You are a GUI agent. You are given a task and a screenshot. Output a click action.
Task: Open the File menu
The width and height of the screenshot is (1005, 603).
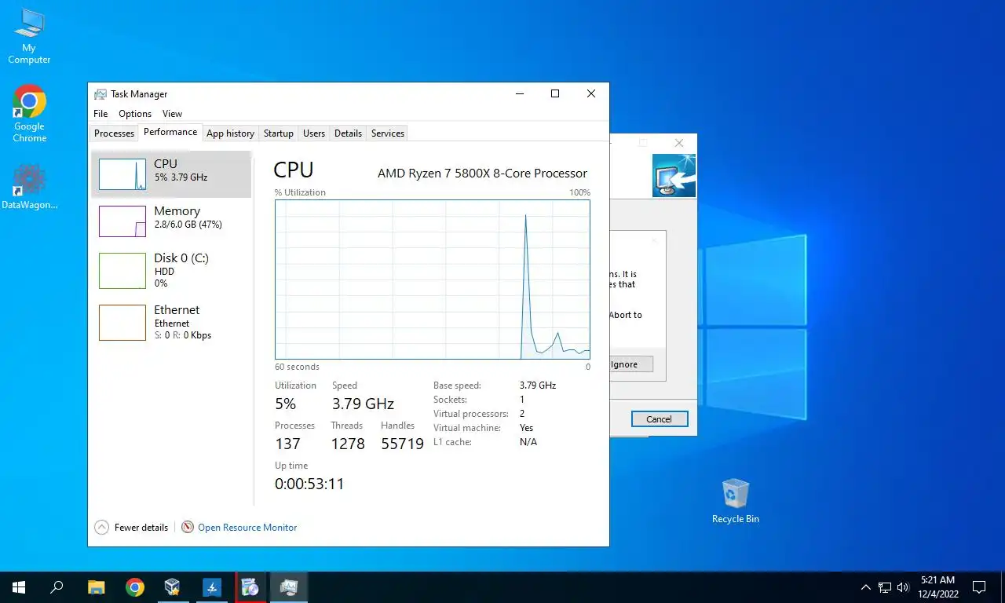[100, 114]
